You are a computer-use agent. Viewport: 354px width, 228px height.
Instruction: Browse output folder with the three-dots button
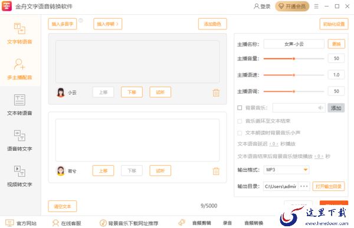304,186
